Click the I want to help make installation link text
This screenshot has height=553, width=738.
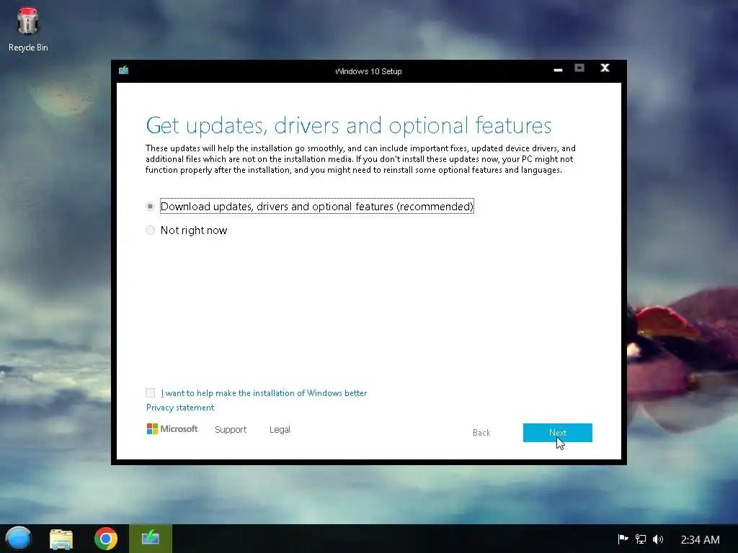coord(264,393)
